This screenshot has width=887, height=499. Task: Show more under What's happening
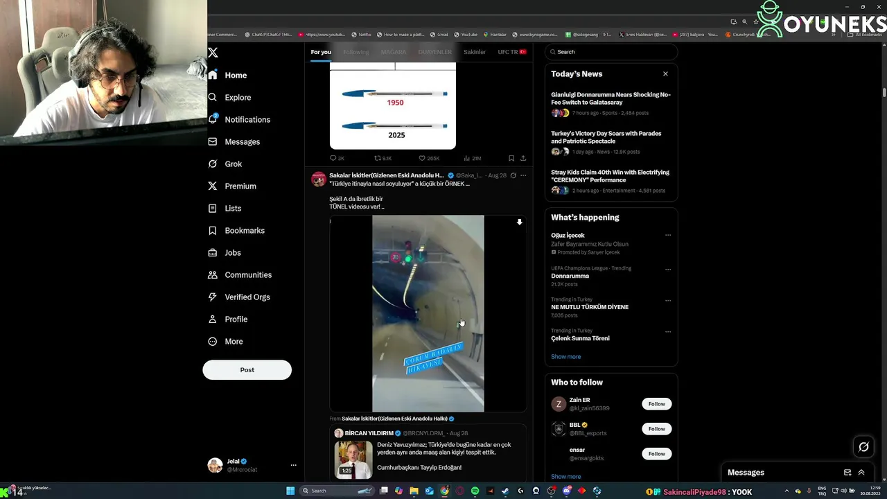click(566, 357)
